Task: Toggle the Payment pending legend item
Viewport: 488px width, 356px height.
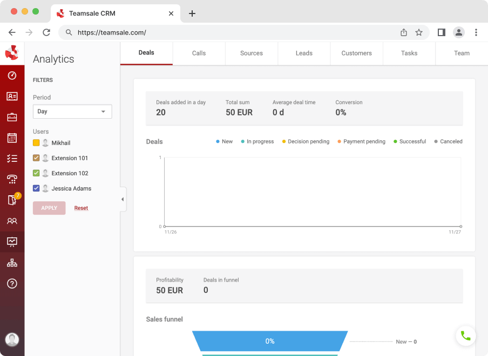Action: click(x=361, y=141)
